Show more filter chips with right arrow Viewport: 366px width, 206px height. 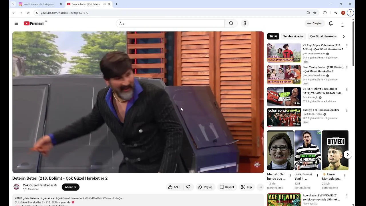(x=344, y=36)
